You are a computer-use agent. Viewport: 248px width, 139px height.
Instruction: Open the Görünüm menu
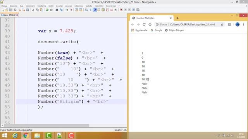pyautogui.click(x=30, y=6)
